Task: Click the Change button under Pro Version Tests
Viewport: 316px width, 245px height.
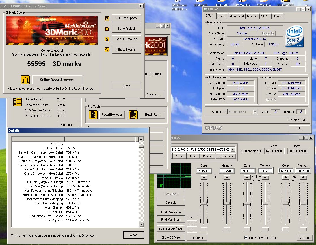Action: (68, 124)
